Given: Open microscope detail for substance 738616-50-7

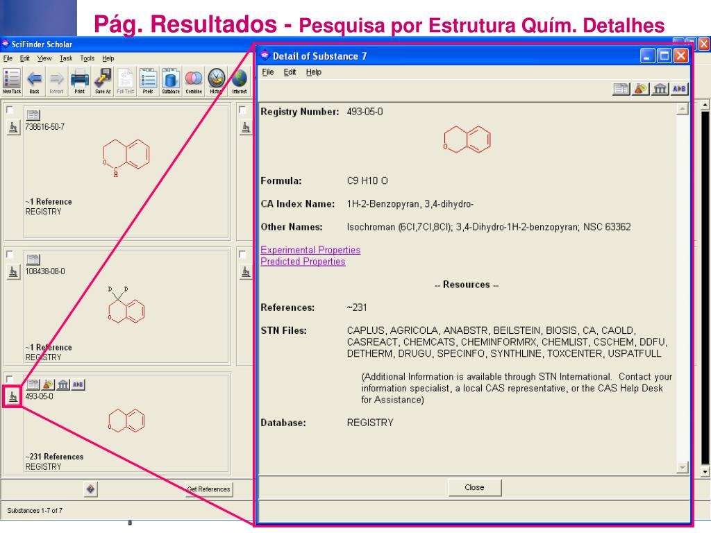Looking at the screenshot, I should tap(13, 128).
